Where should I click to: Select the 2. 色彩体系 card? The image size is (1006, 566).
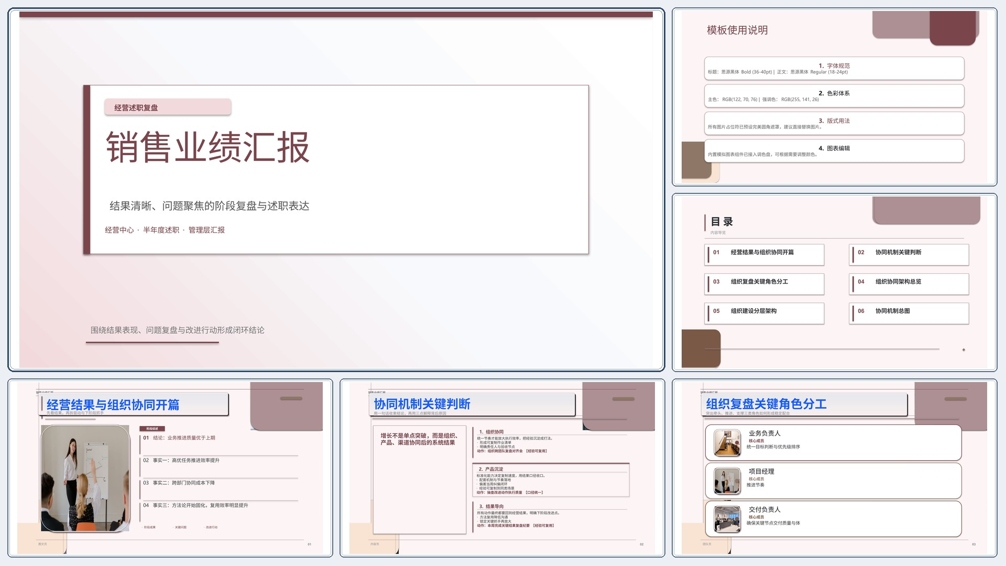[x=834, y=96]
